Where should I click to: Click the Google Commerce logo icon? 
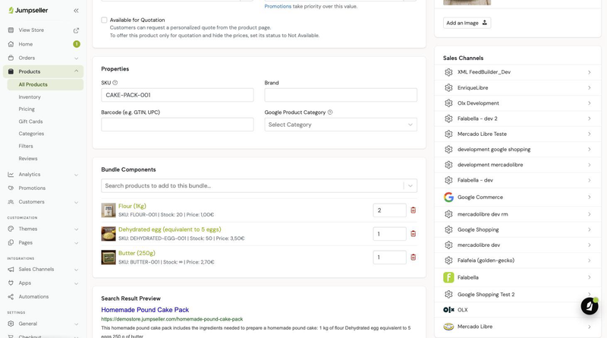(448, 197)
